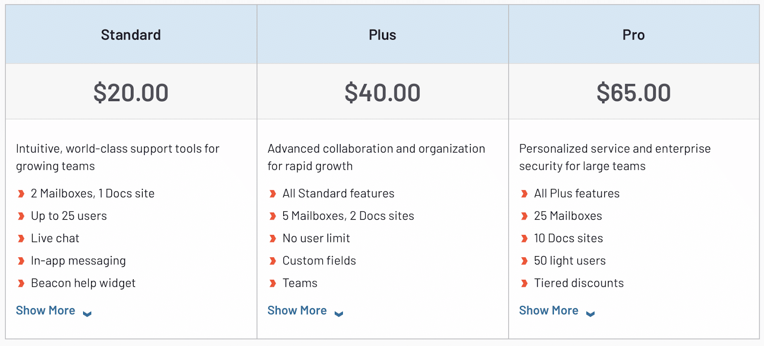
Task: Click the $40.00 Plus plan price
Action: [x=382, y=93]
